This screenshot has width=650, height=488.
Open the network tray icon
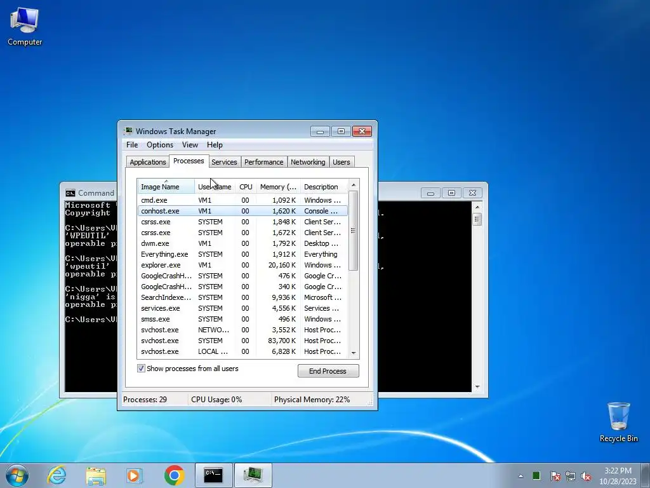click(571, 476)
